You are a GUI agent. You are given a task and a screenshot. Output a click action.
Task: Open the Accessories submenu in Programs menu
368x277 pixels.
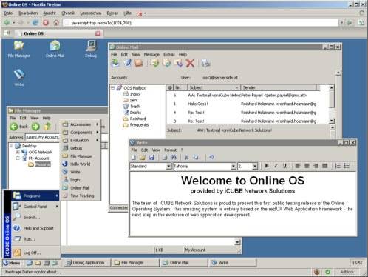[81, 124]
